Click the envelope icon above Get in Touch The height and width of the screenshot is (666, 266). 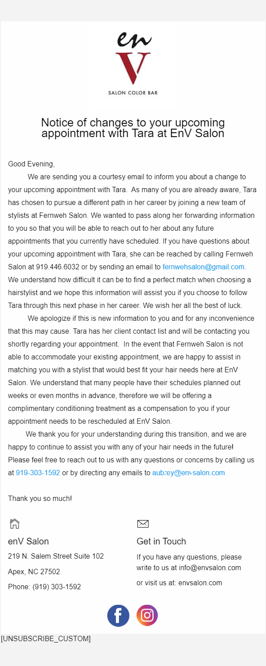(x=143, y=524)
